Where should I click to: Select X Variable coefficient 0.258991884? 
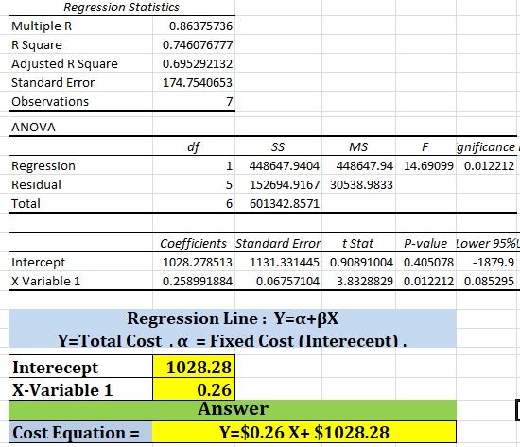[x=194, y=282]
